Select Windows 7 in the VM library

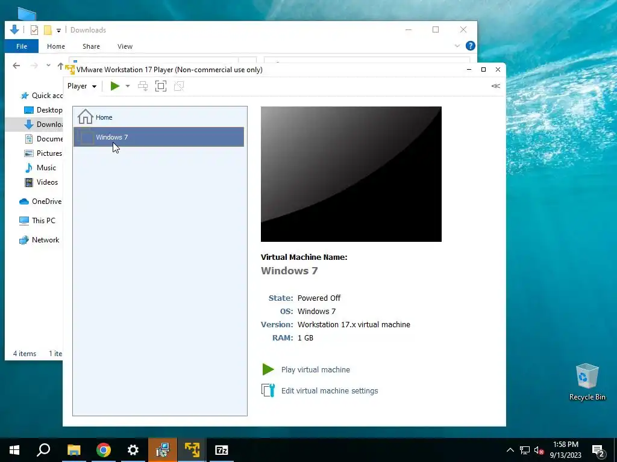[158, 137]
